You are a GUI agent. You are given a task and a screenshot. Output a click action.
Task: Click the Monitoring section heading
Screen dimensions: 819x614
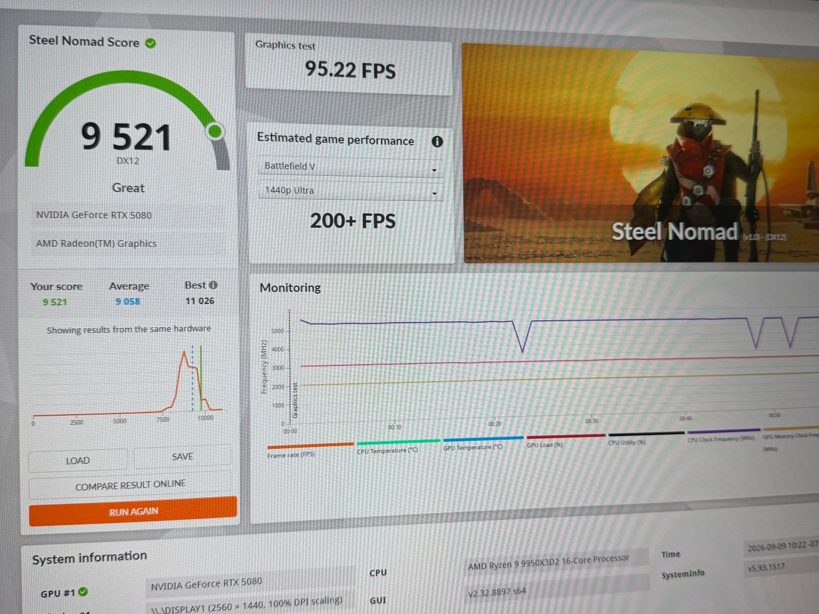coord(290,288)
